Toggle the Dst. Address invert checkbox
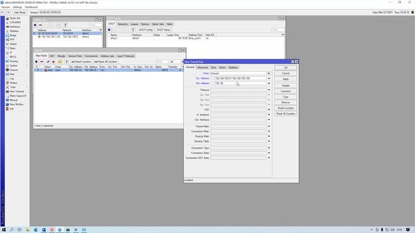The width and height of the screenshot is (415, 233). [212, 83]
